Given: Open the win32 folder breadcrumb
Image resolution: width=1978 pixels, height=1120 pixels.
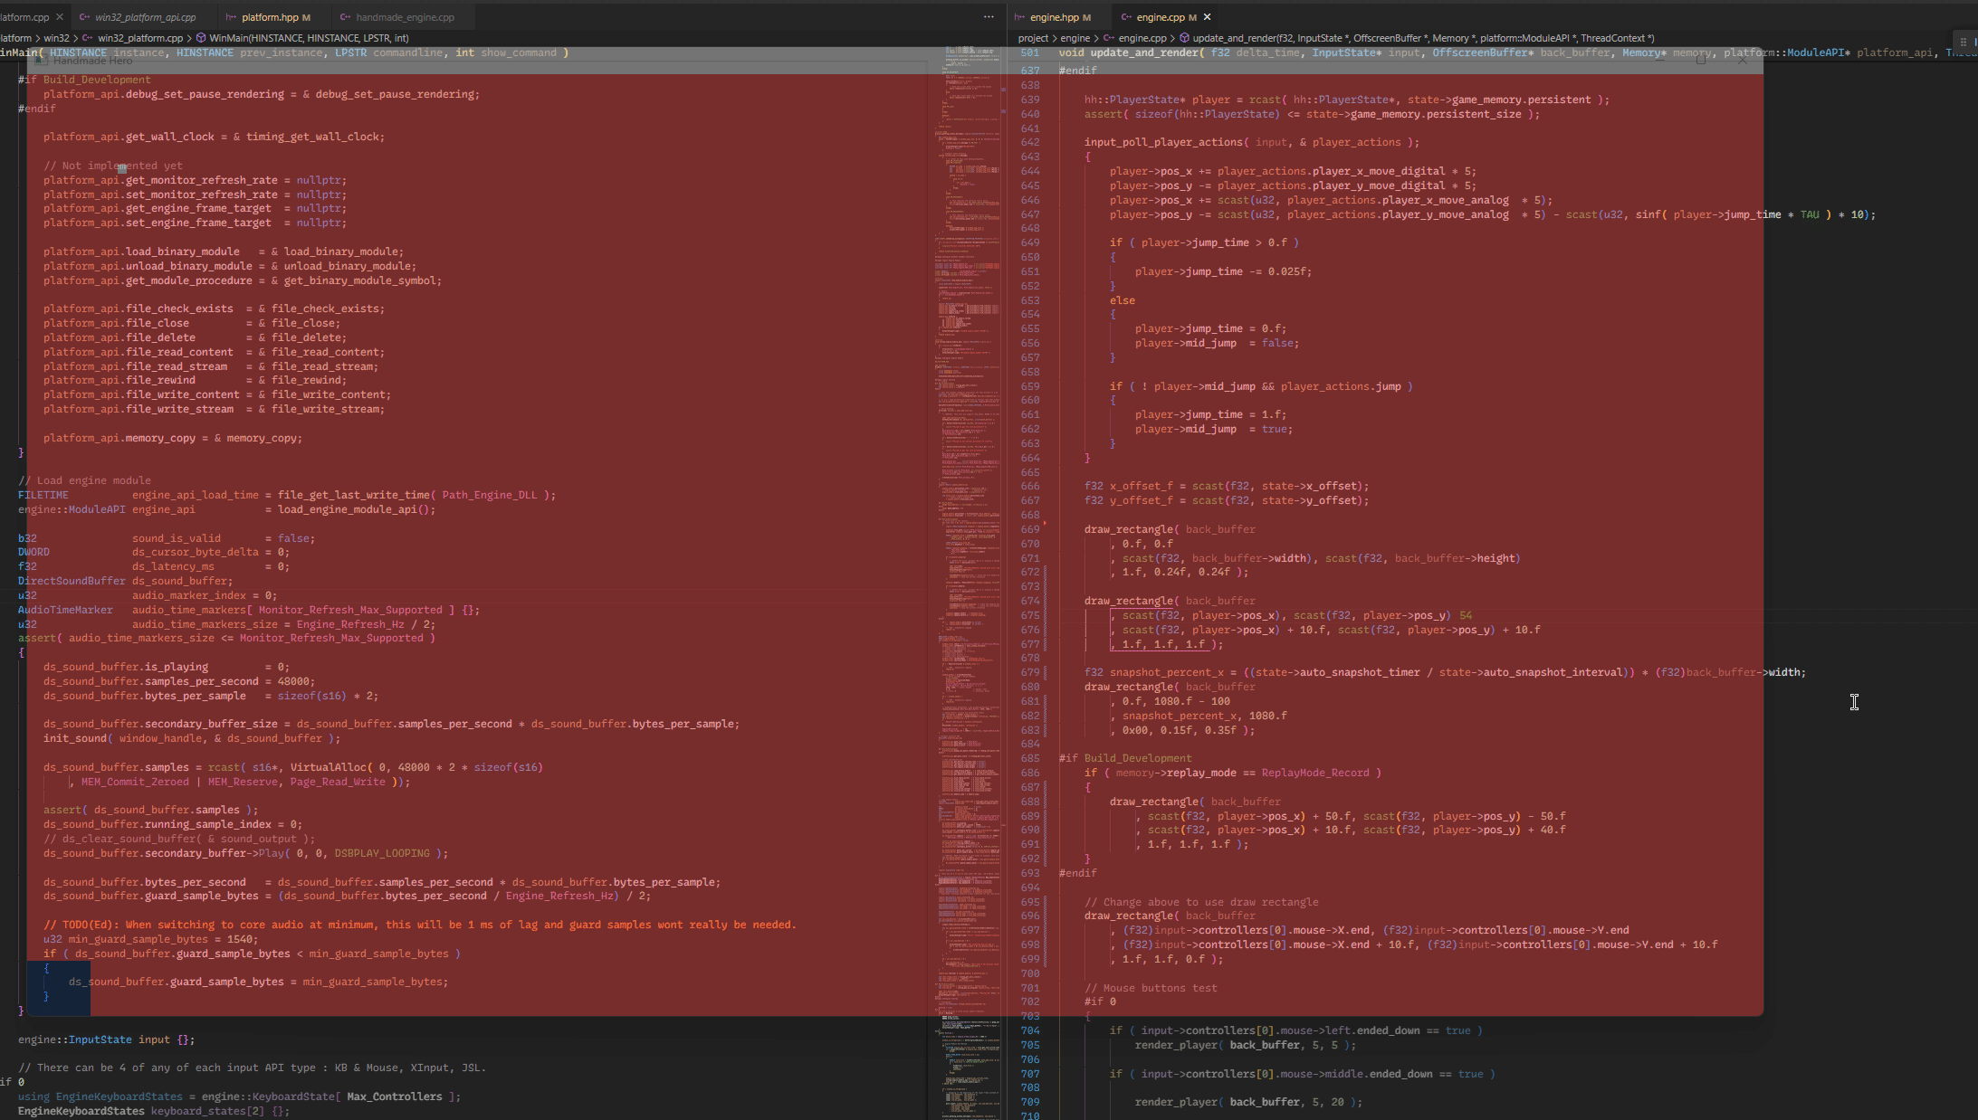Looking at the screenshot, I should [56, 38].
